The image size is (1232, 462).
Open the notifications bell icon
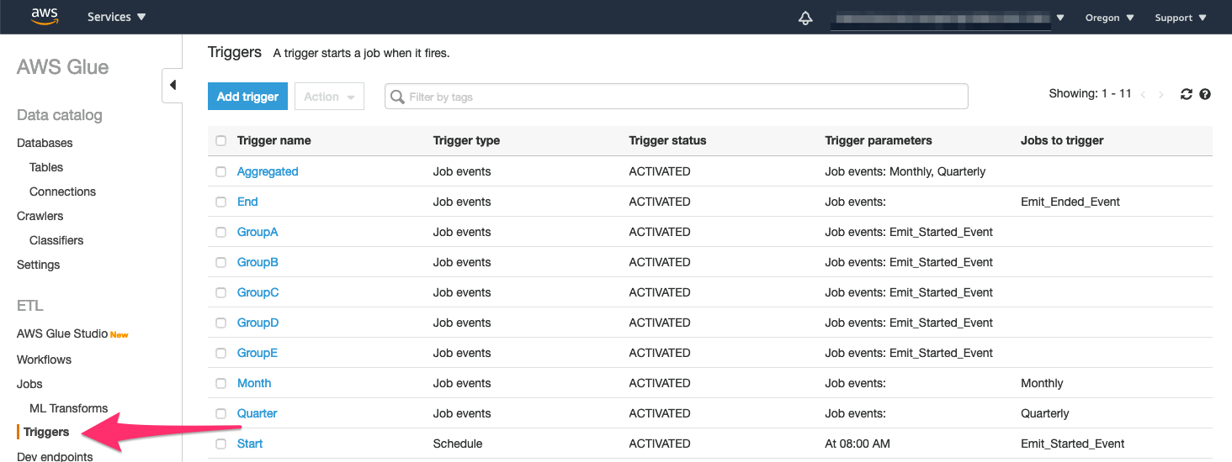805,18
